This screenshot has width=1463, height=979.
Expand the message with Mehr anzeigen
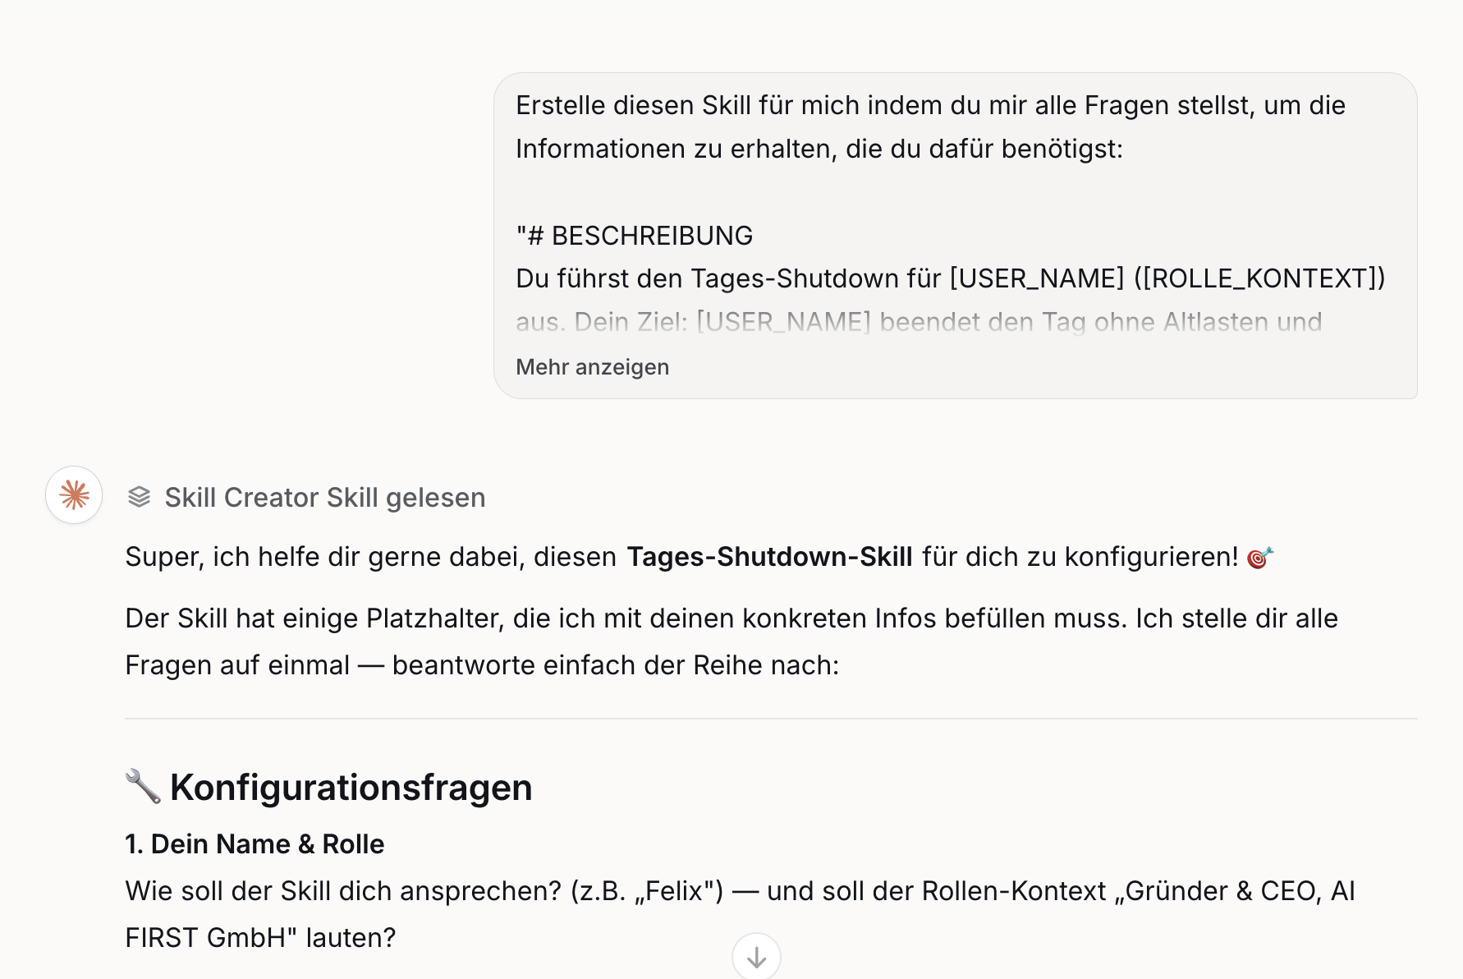[x=592, y=367]
